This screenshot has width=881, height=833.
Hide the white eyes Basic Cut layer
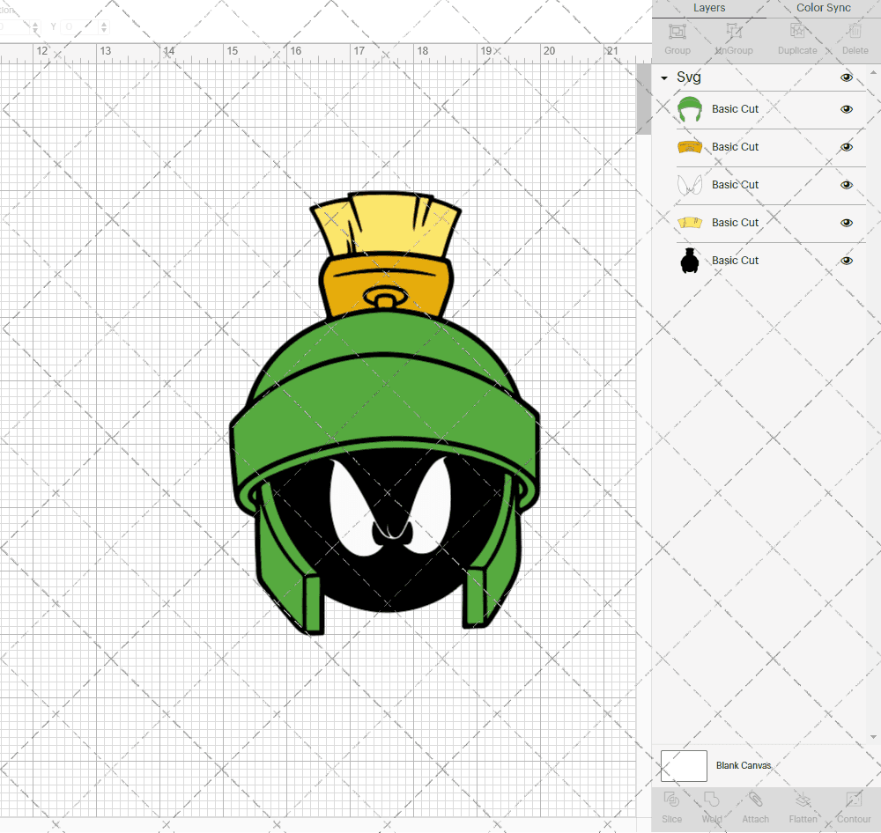[846, 185]
